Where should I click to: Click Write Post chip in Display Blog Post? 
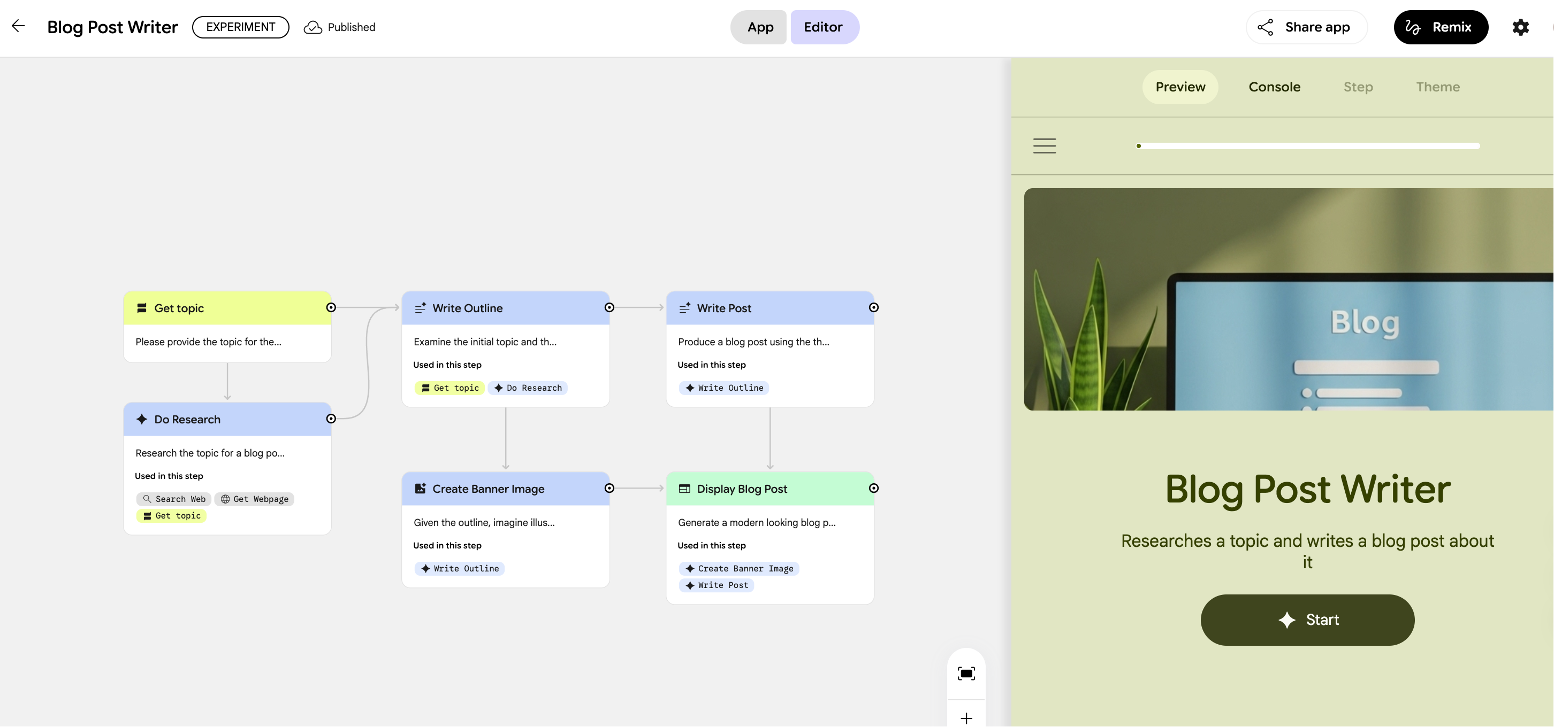[717, 585]
